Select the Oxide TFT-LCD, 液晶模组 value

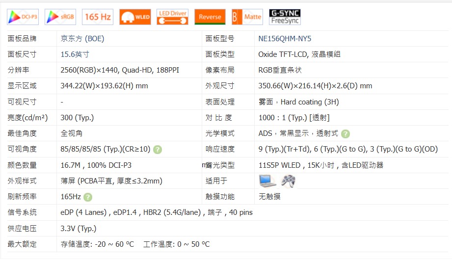(x=299, y=54)
